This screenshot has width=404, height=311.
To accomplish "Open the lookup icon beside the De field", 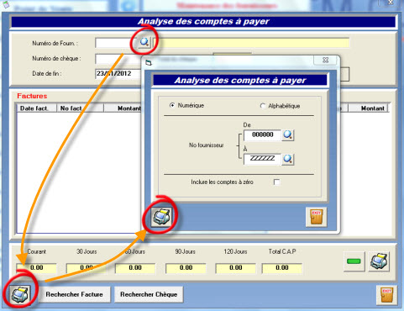I will click(288, 135).
